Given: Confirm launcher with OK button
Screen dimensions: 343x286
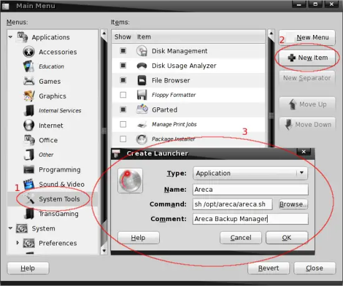Looking at the screenshot, I should tap(287, 237).
